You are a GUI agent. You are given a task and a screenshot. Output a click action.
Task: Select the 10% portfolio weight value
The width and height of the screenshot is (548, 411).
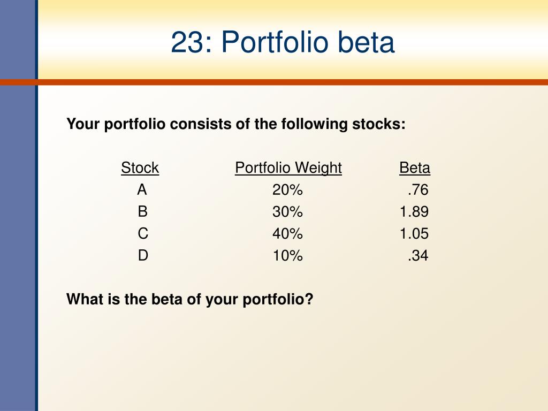[x=287, y=255]
